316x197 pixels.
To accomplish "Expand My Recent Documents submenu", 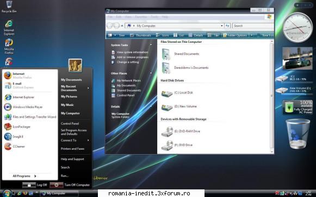I will [x=88, y=88].
